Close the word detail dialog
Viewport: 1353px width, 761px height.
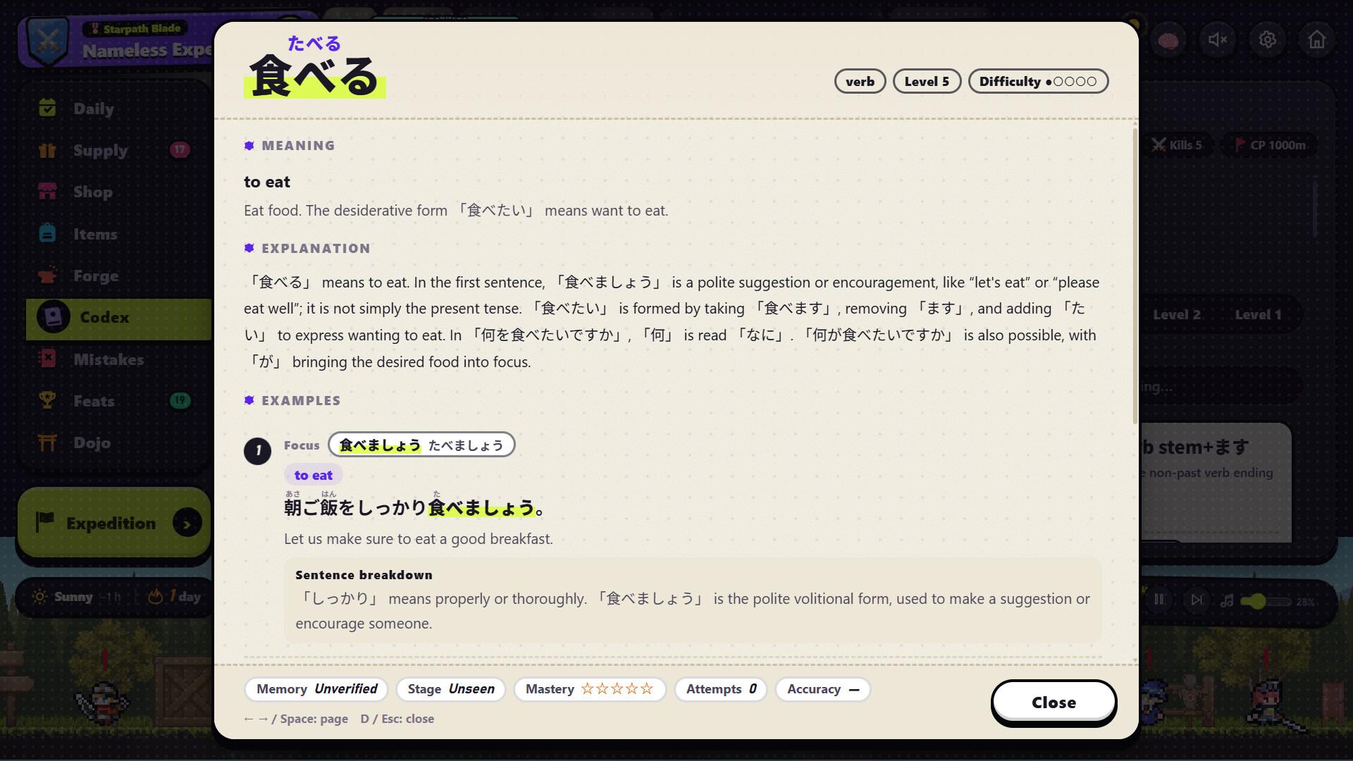coord(1054,702)
